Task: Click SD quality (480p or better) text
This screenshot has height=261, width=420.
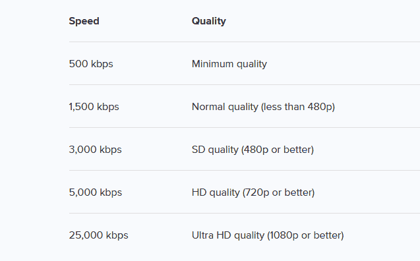Action: click(253, 150)
